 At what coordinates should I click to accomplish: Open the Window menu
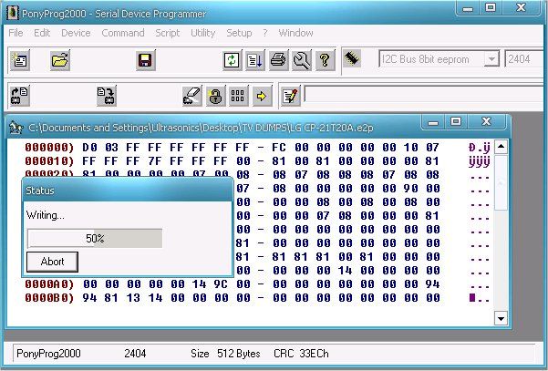295,33
